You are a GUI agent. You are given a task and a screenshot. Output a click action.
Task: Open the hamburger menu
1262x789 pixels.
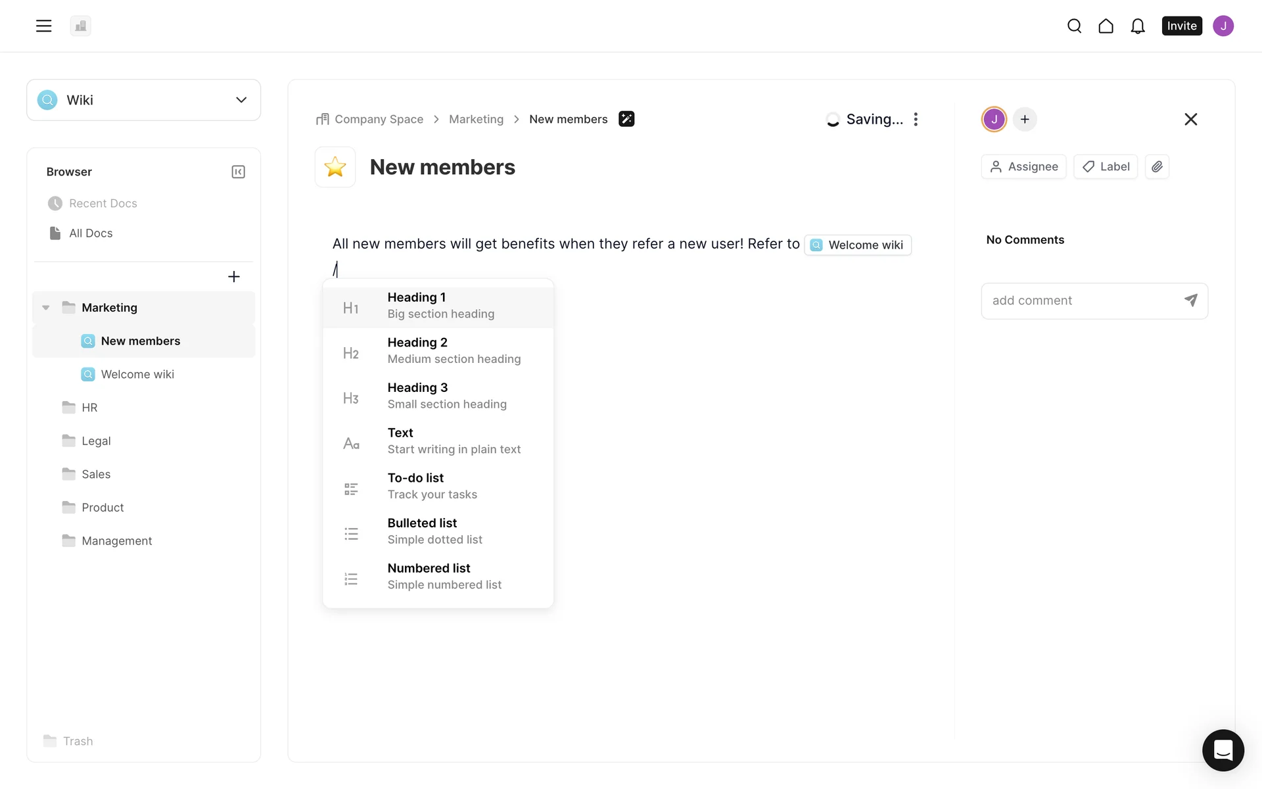point(43,26)
